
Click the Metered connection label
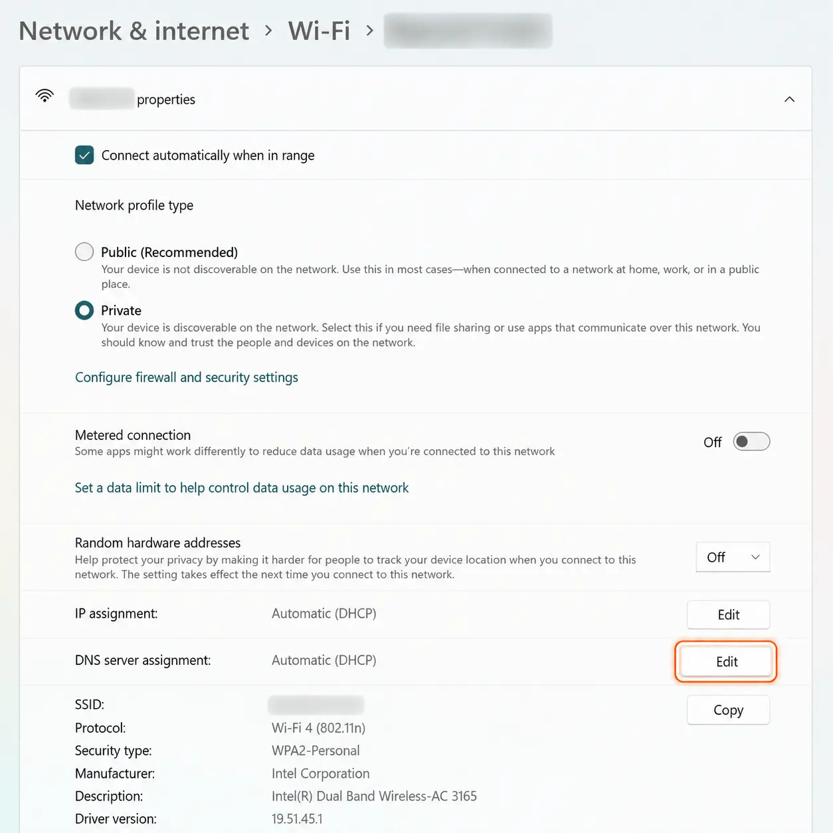coord(133,435)
